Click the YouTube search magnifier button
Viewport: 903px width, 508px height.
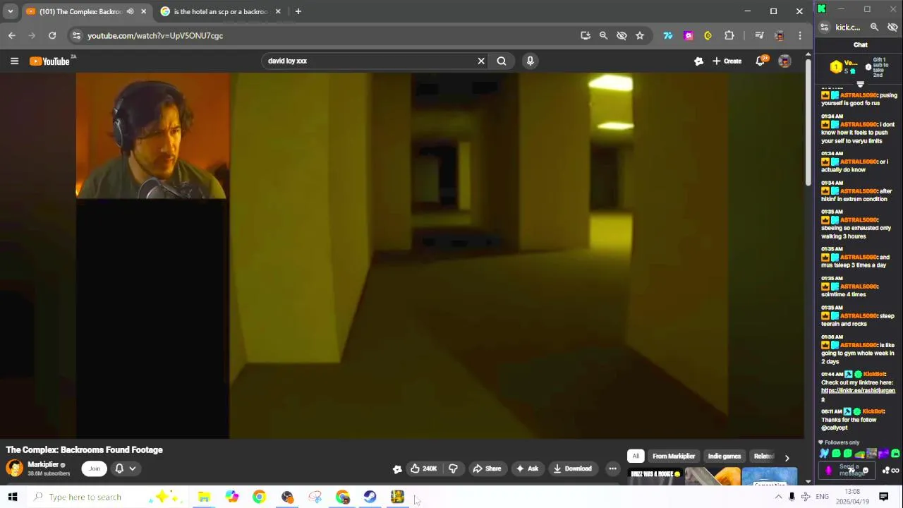point(502,61)
